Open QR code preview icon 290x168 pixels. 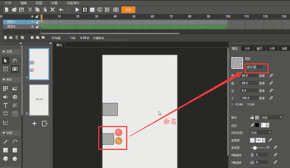tap(107, 10)
